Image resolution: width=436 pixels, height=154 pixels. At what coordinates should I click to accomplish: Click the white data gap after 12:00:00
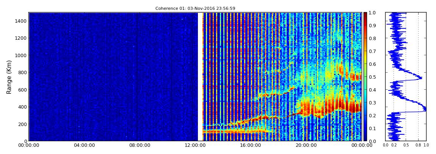[200, 76]
